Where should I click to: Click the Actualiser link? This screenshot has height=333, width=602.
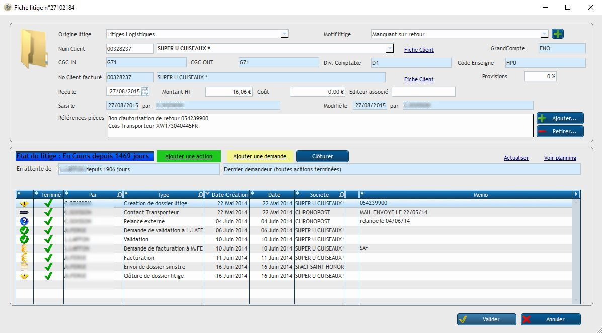coord(516,158)
